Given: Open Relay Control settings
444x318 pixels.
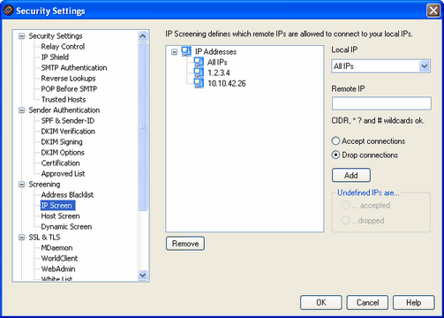Looking at the screenshot, I should 63,47.
